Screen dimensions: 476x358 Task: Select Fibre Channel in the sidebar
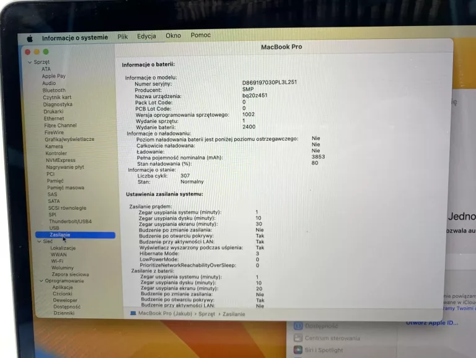pyautogui.click(x=60, y=125)
